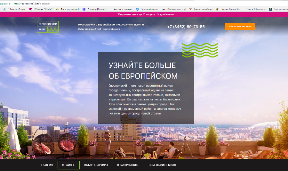Go to 'Выбор квартиры' in bottom menu
Viewport: 288px width, 171px height.
point(96,165)
